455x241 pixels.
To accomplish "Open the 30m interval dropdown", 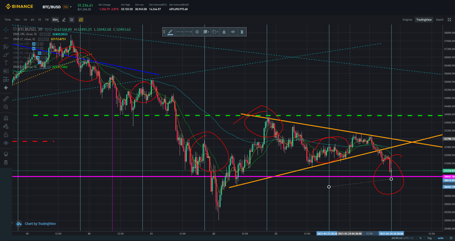I will click(x=55, y=20).
